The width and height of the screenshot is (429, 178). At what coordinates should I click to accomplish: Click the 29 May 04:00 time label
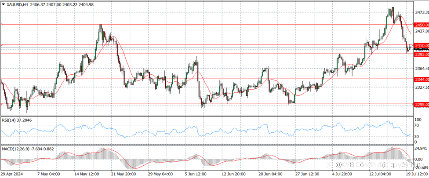click(x=160, y=174)
